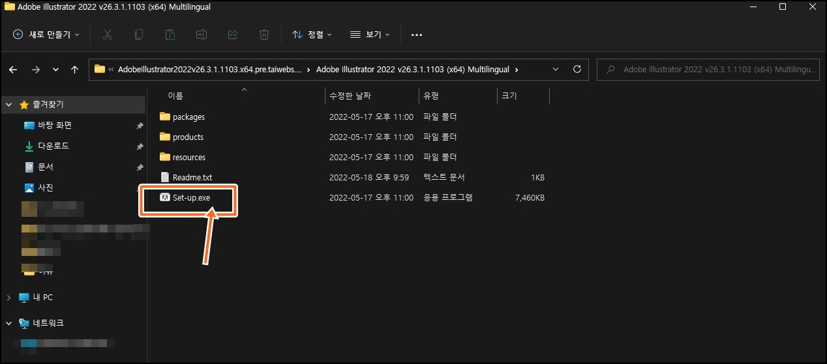Select the products folder icon
Image resolution: width=827 pixels, height=364 pixels.
(164, 137)
